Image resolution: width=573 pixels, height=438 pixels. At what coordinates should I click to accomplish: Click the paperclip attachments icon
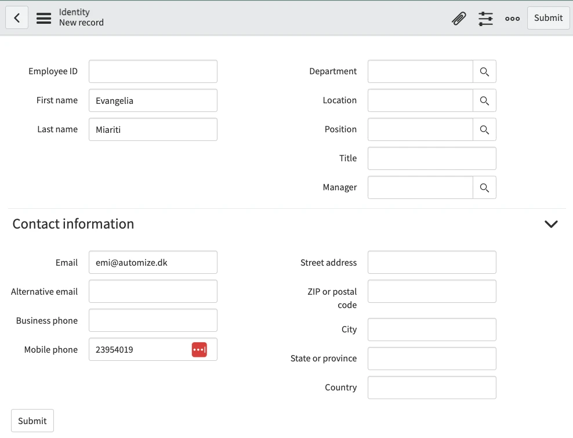point(459,19)
